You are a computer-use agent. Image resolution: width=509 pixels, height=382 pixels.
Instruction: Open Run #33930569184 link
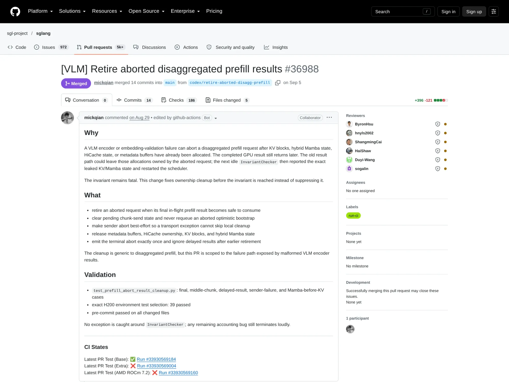point(156,359)
